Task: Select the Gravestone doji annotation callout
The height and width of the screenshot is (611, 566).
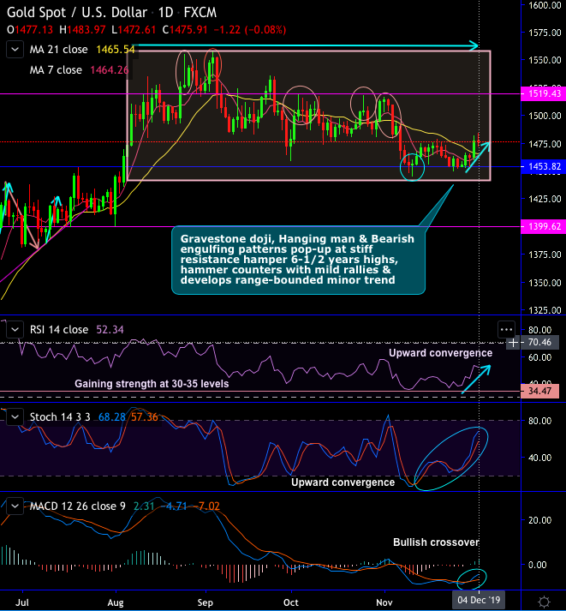Action: 298,260
